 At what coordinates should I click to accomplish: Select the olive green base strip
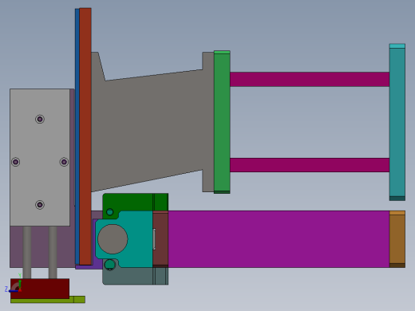coord(48,300)
